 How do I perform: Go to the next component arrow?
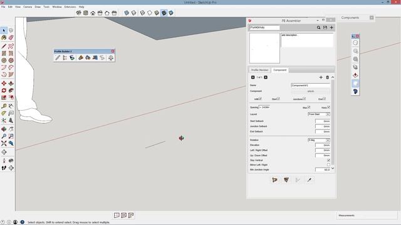[x=266, y=77]
